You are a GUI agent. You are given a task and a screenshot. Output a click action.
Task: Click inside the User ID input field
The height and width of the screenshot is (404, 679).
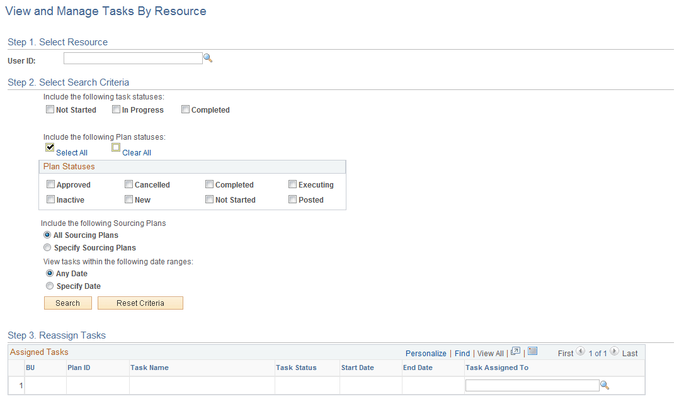coord(132,57)
